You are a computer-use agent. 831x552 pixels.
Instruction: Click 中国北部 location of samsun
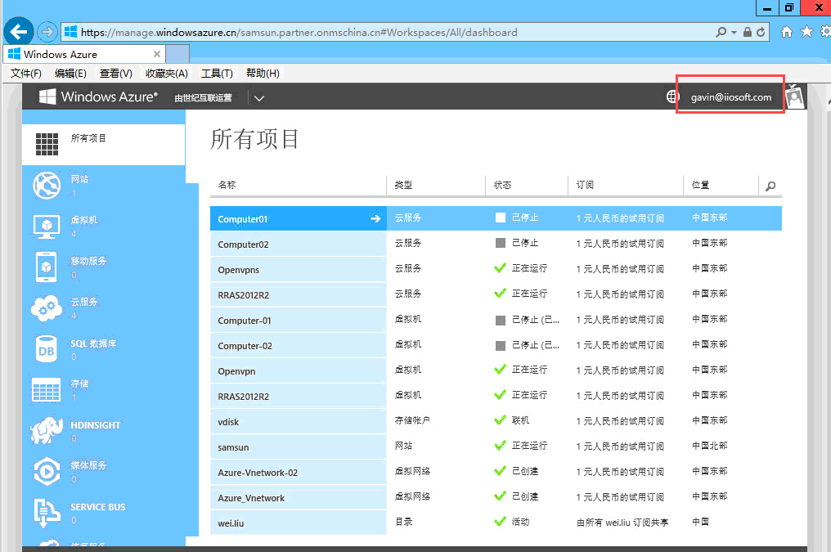[x=710, y=446]
